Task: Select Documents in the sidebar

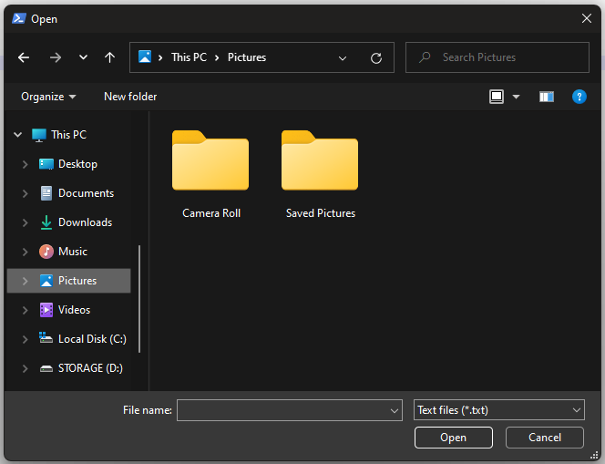Action: (86, 193)
